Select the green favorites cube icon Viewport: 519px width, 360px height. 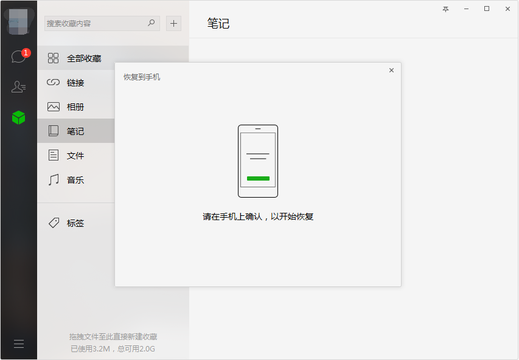(x=18, y=117)
